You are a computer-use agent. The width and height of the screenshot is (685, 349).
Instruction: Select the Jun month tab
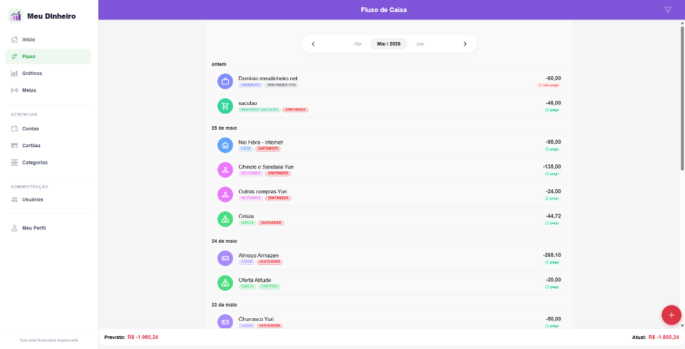click(x=420, y=43)
